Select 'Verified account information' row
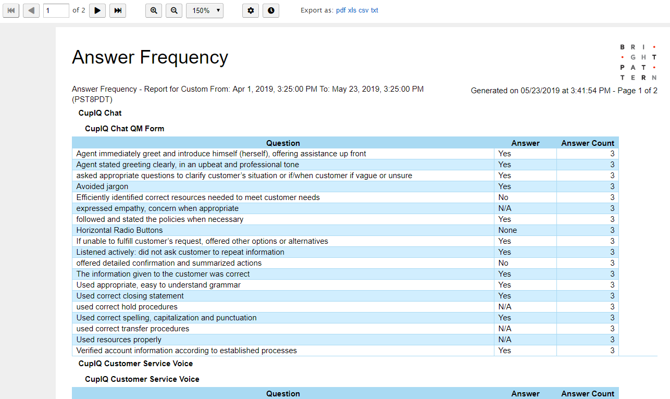 click(x=345, y=351)
